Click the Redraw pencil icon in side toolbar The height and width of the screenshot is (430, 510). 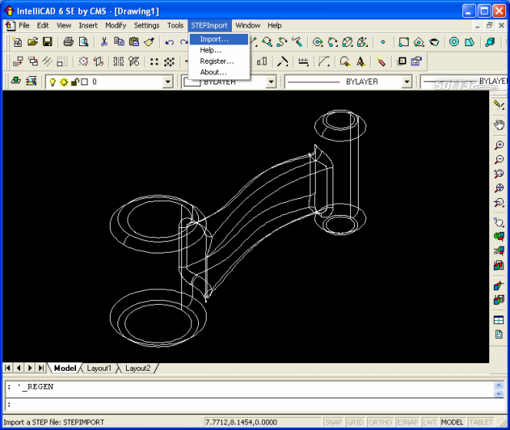(x=498, y=104)
